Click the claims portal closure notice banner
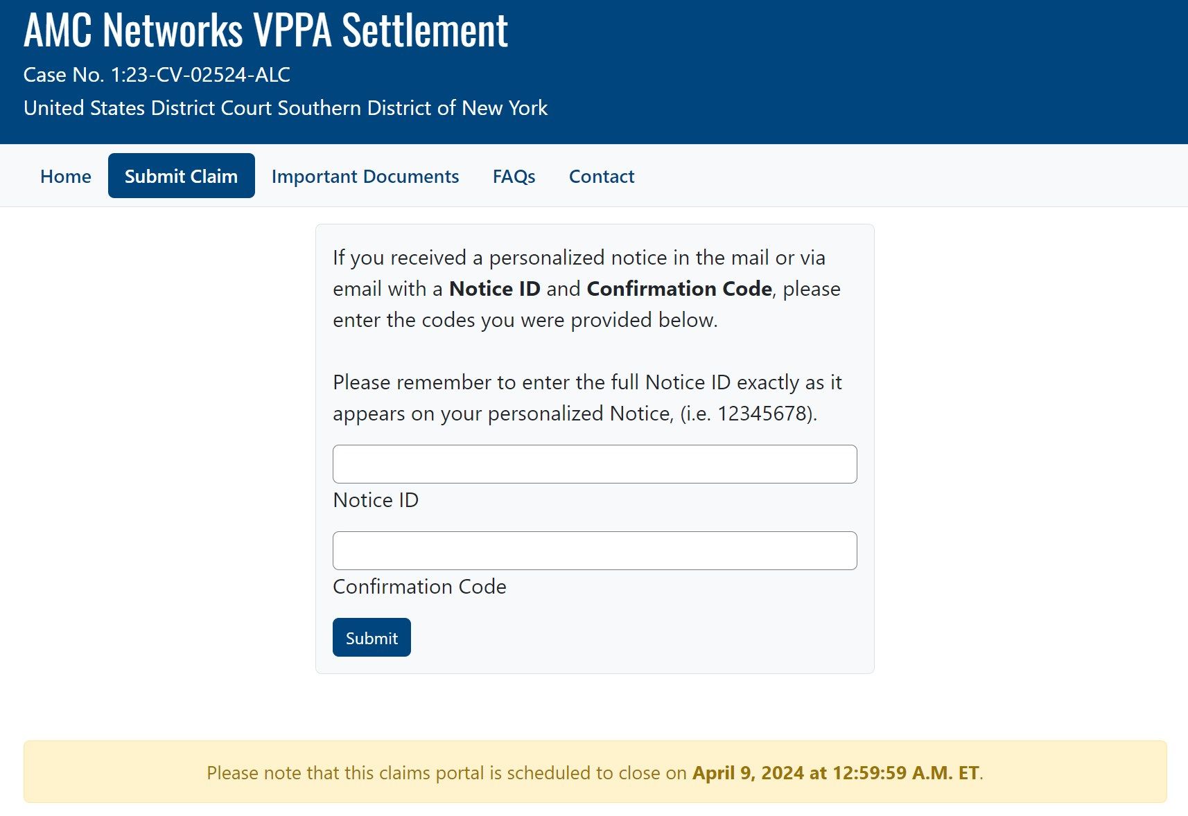The width and height of the screenshot is (1188, 816). tap(595, 771)
